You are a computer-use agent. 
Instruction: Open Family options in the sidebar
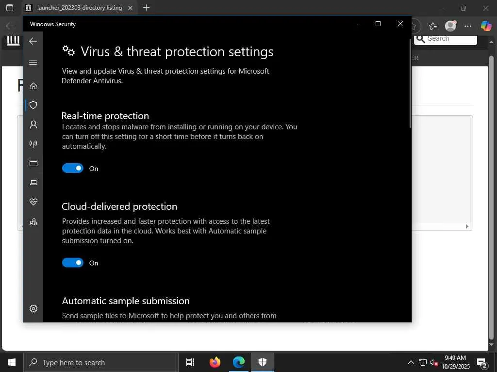pyautogui.click(x=33, y=222)
